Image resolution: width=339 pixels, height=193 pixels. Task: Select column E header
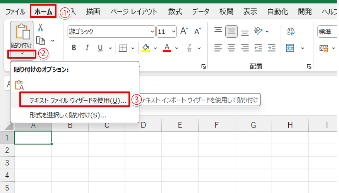point(180,125)
